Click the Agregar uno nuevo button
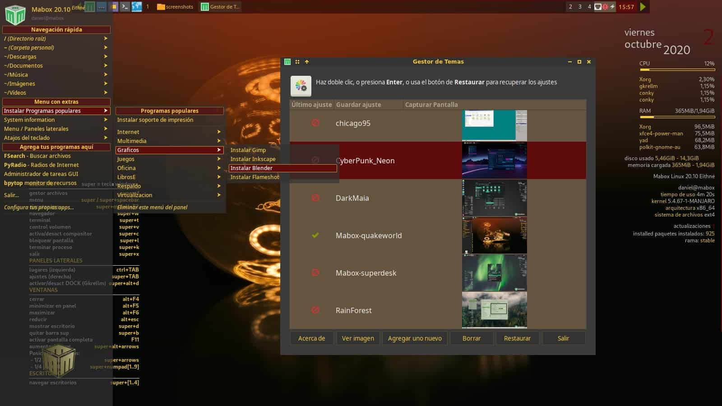The width and height of the screenshot is (722, 406). (x=415, y=338)
